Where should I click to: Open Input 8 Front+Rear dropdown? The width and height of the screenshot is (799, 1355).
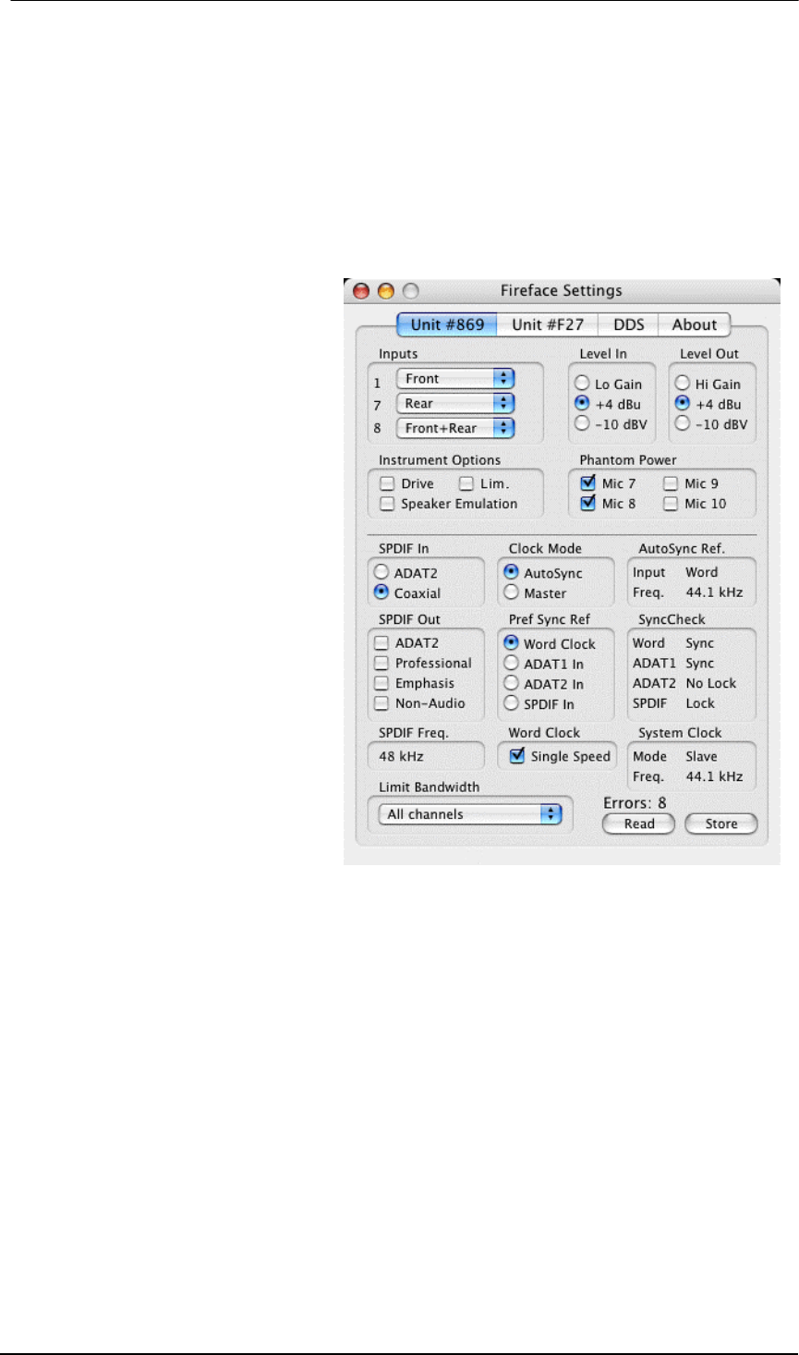coord(455,428)
